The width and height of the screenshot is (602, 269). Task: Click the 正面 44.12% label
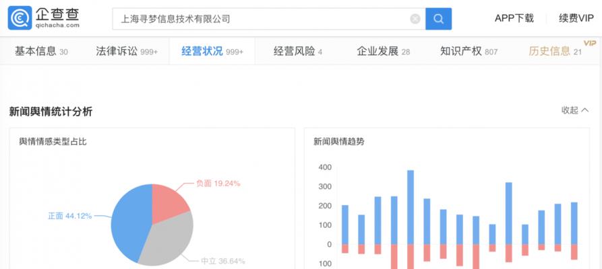pyautogui.click(x=70, y=216)
